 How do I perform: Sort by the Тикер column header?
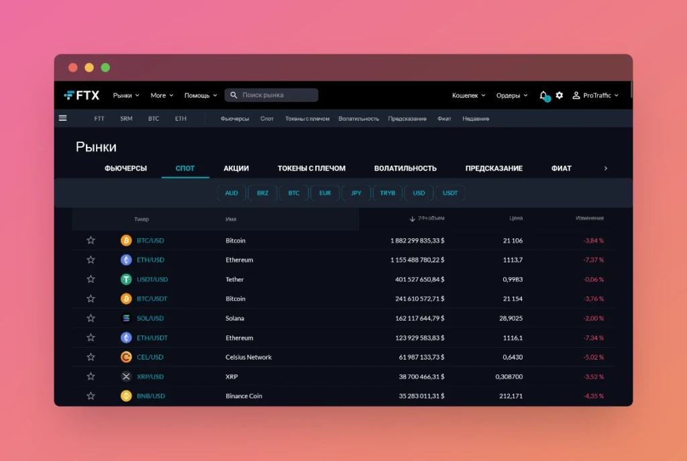coord(142,219)
